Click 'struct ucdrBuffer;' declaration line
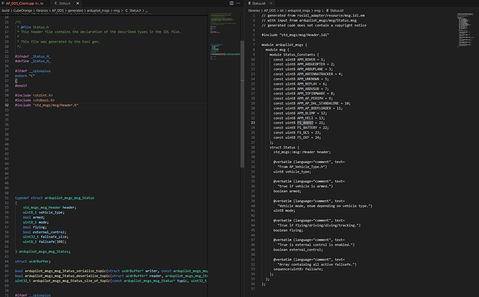The width and height of the screenshot is (479, 297). pos(33,262)
